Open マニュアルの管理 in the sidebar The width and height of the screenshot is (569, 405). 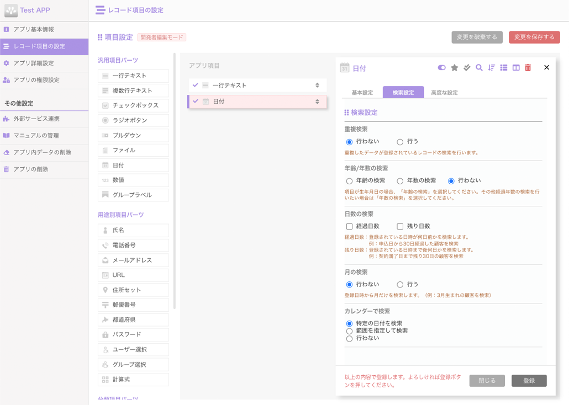[44, 136]
